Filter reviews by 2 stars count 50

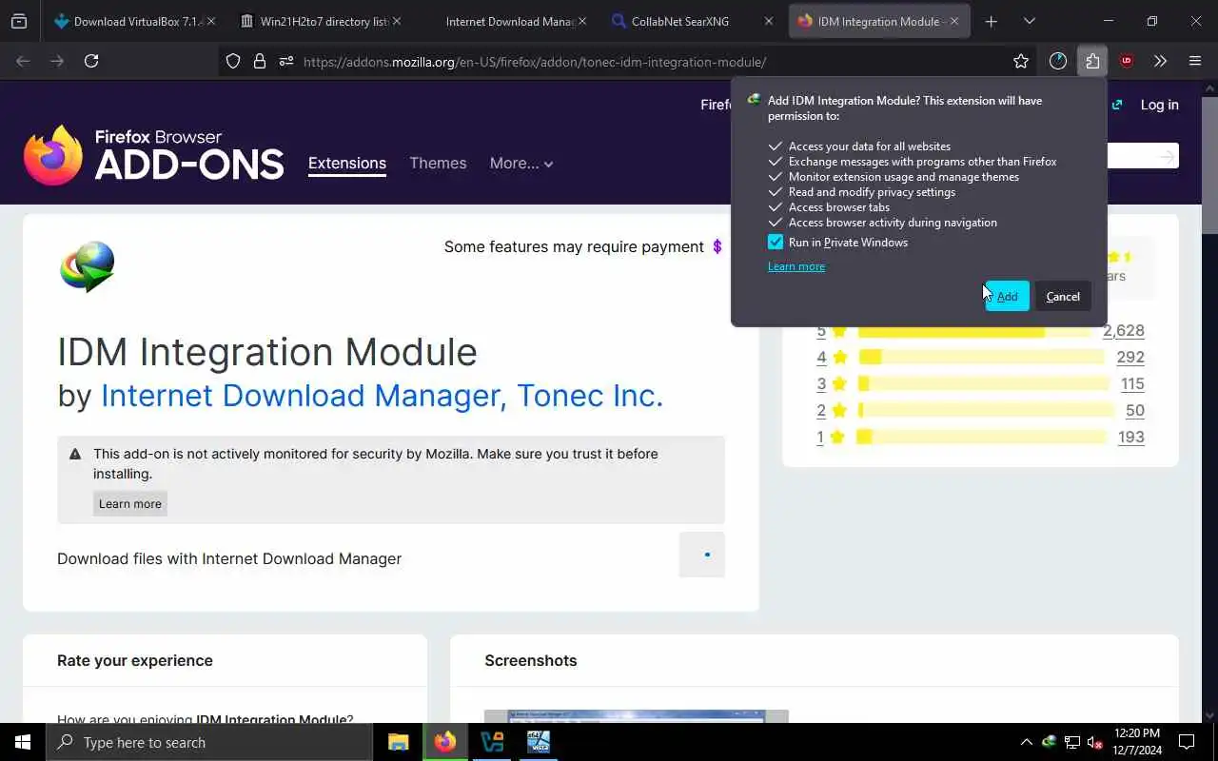1135,411
